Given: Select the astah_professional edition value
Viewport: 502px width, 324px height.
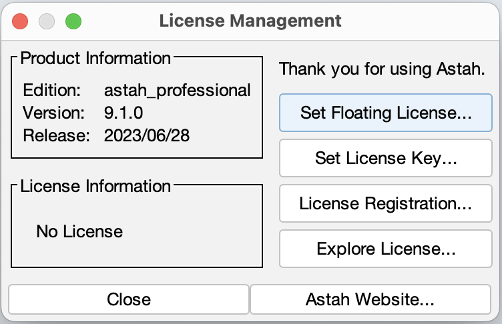Looking at the screenshot, I should click(177, 90).
